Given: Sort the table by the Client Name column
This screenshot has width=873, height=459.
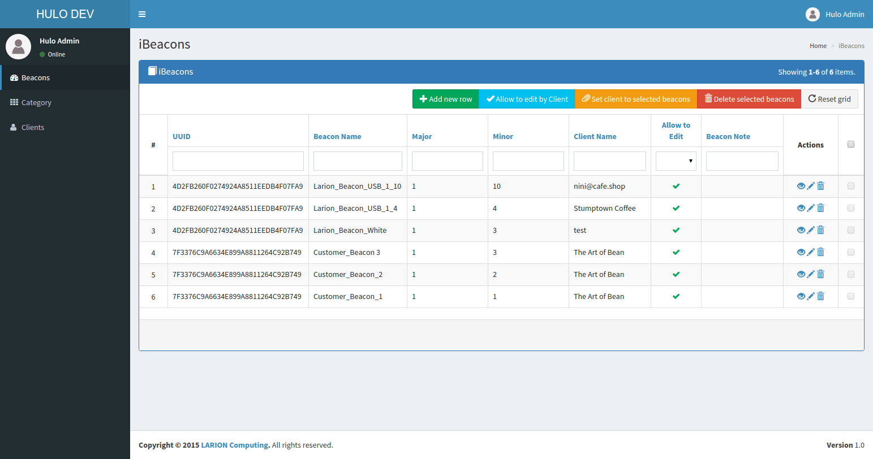Looking at the screenshot, I should tap(595, 136).
